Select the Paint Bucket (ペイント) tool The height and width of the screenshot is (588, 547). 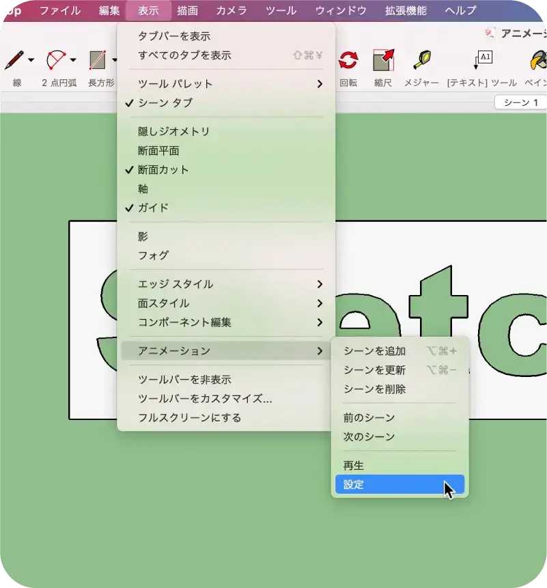(537, 61)
